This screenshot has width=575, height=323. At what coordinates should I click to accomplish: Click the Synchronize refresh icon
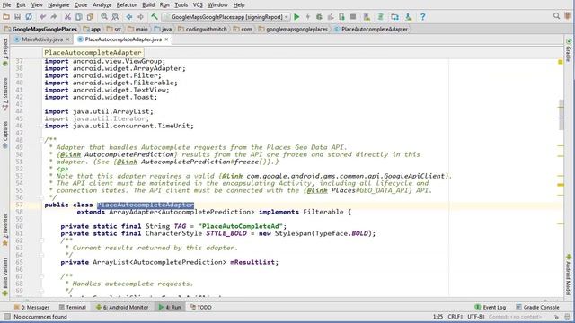tap(29, 17)
